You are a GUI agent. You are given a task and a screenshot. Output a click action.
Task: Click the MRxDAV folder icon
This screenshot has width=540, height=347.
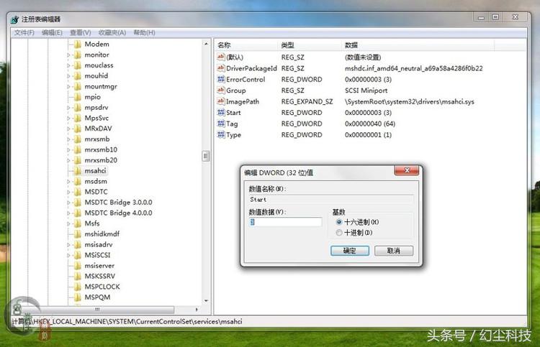tap(78, 129)
